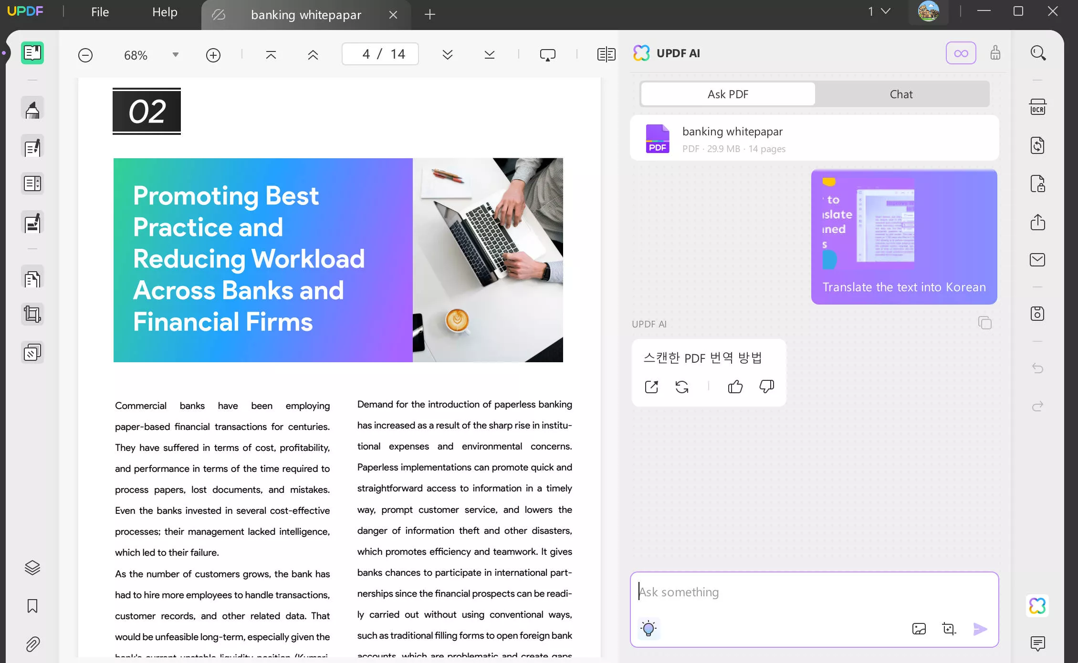Go to the previous page
The image size is (1078, 663).
click(313, 55)
